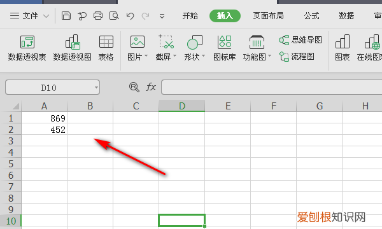Expand quick access toolbar customize arrow
The width and height of the screenshot is (382, 229).
(x=162, y=17)
